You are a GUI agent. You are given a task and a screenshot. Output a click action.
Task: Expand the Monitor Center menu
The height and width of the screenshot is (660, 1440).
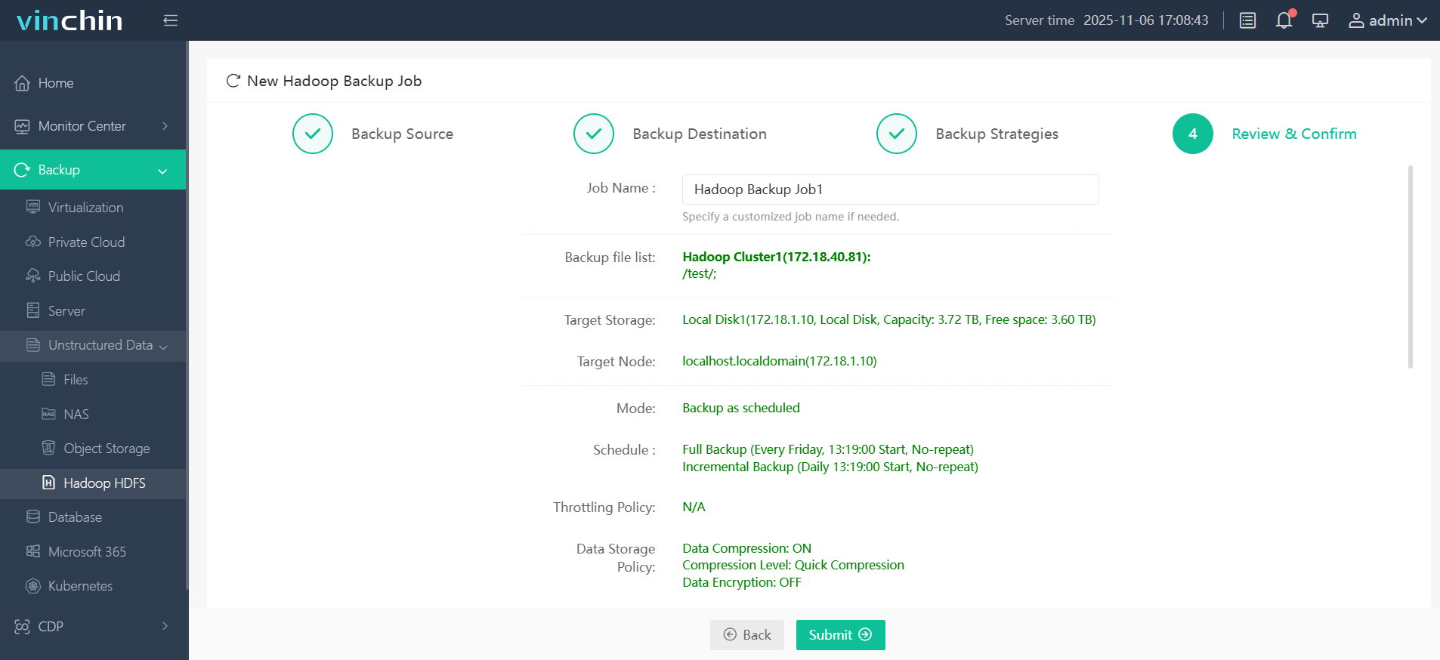click(93, 126)
